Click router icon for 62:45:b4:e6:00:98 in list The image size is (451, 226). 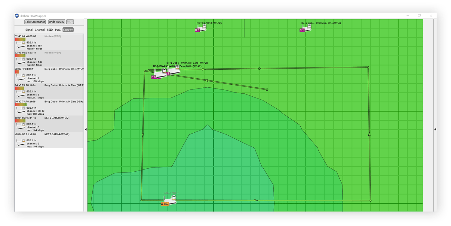point(21,45)
